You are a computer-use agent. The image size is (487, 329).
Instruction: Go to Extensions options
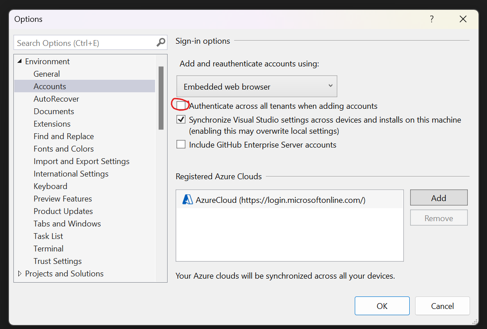tap(52, 124)
